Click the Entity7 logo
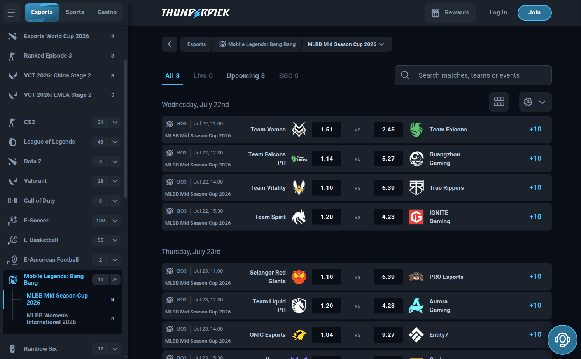581x359 pixels. pyautogui.click(x=416, y=335)
